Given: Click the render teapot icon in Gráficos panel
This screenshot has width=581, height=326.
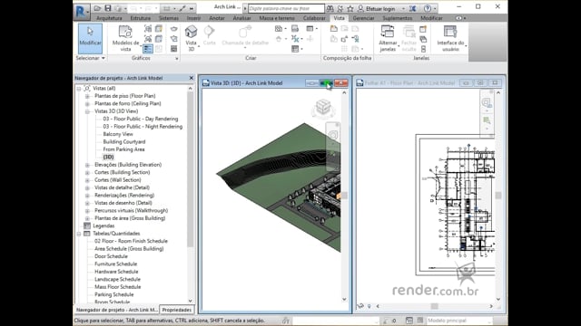Looking at the screenshot, I should point(173,29).
